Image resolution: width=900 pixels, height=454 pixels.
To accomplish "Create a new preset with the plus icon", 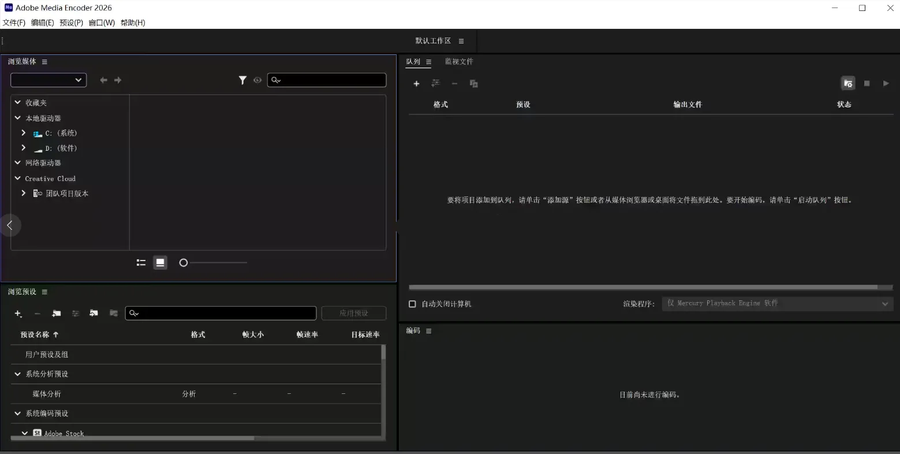I will (x=18, y=314).
